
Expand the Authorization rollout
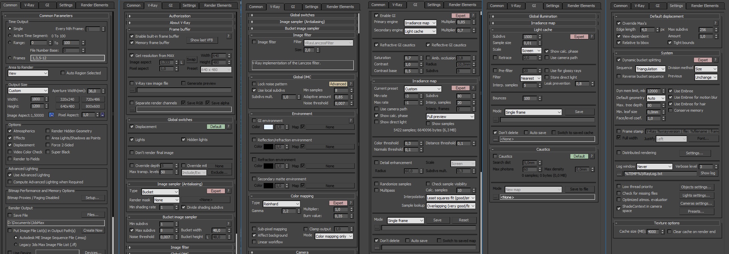click(x=180, y=16)
